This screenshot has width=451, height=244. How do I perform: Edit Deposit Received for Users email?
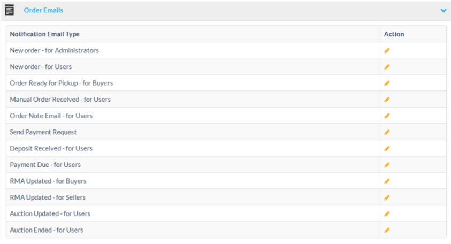[x=387, y=148]
